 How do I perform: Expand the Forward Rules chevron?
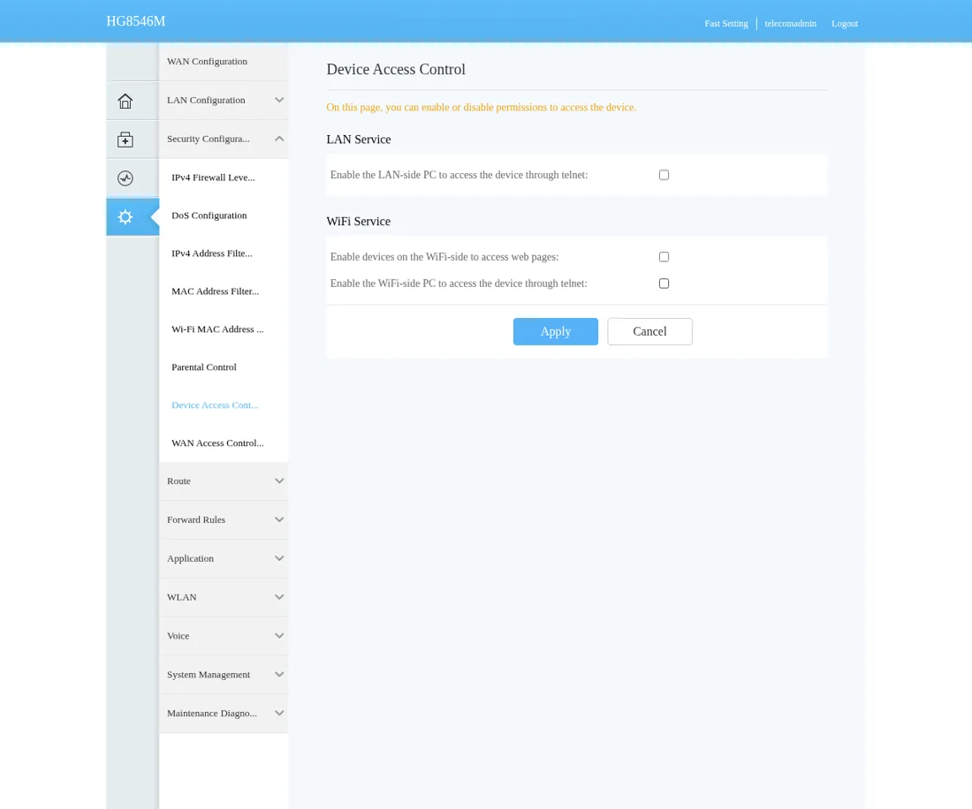(279, 519)
